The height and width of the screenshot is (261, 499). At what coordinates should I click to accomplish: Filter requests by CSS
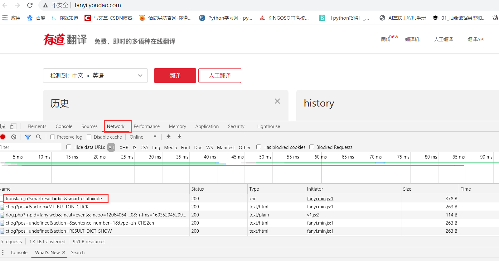pos(144,147)
